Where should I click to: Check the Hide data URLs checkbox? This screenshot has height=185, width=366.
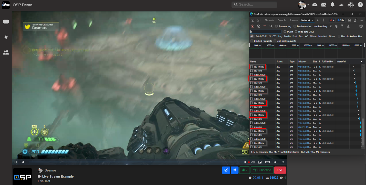[296, 32]
